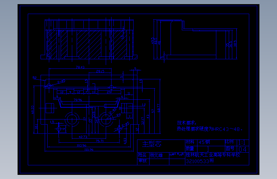The width and height of the screenshot is (277, 179).
Task: Select the 数量 label cell
Action: pos(190,149)
